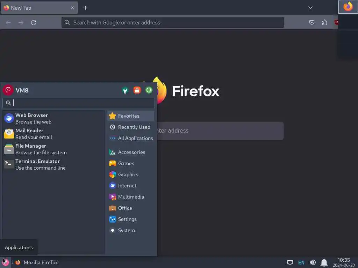Focus the application menu search field
The height and width of the screenshot is (268, 358).
[x=79, y=103]
